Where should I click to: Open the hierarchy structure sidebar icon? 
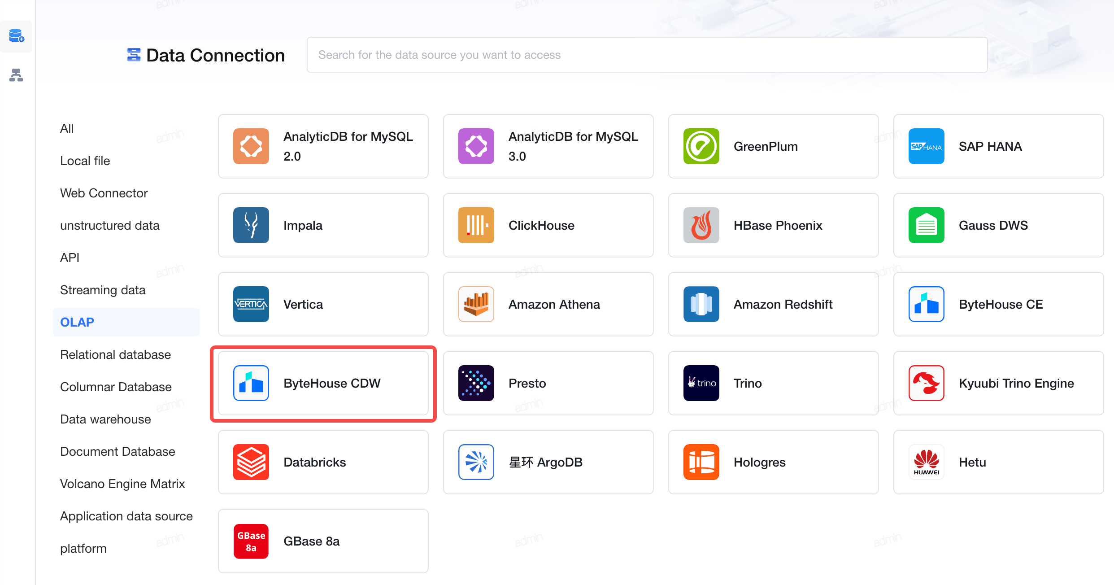click(16, 75)
